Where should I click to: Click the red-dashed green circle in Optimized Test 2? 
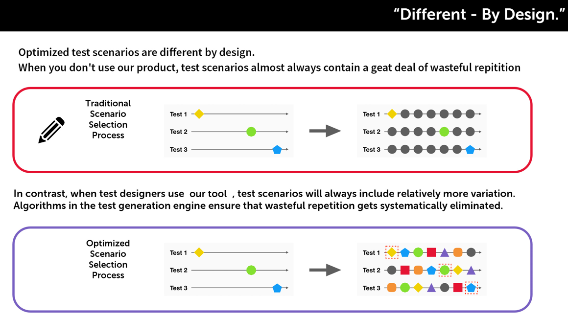point(445,270)
